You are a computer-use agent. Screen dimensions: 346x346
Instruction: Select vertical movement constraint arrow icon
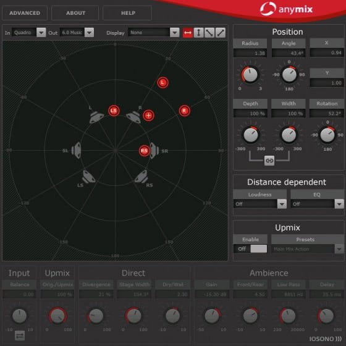(x=198, y=33)
